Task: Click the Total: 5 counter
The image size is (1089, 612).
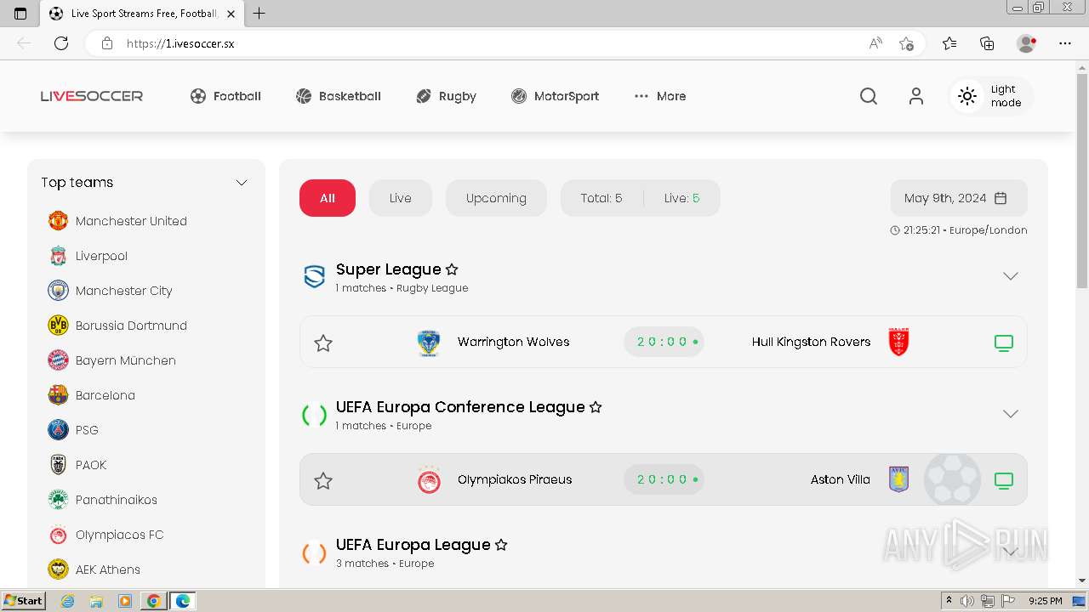Action: (602, 198)
